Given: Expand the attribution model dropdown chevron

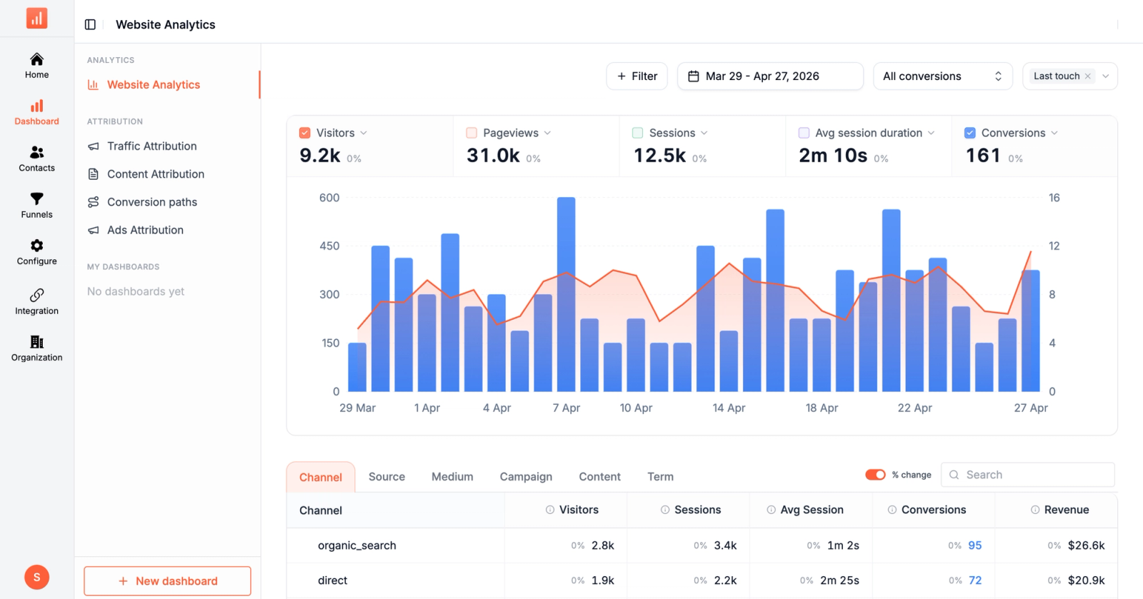Looking at the screenshot, I should click(1106, 76).
